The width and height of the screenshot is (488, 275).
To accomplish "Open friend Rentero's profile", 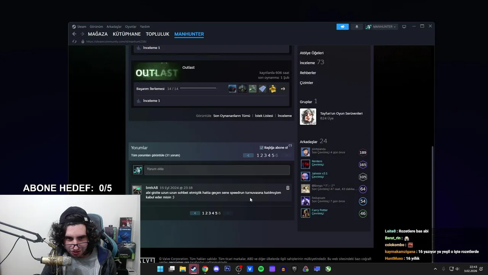I will click(317, 161).
